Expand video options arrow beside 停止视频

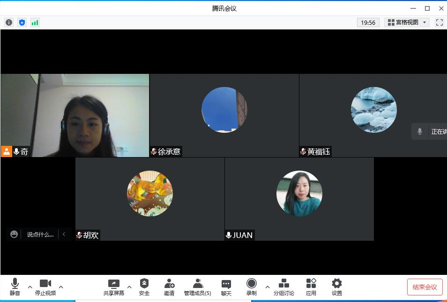click(61, 287)
